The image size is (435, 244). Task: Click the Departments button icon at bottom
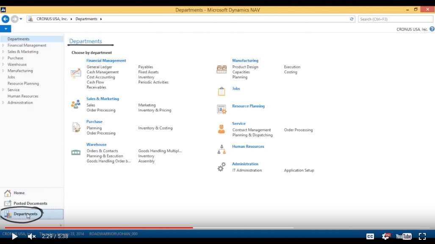(x=8, y=214)
